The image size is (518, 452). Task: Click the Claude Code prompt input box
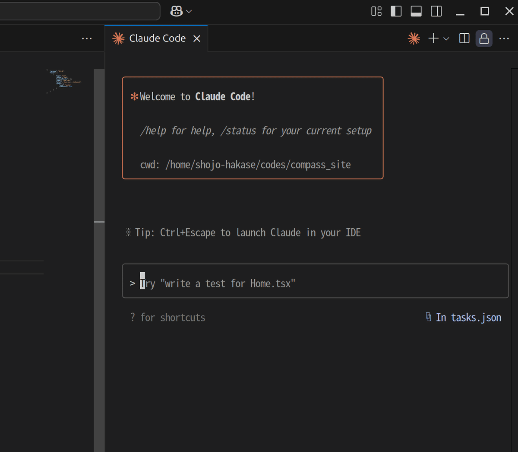coord(315,283)
